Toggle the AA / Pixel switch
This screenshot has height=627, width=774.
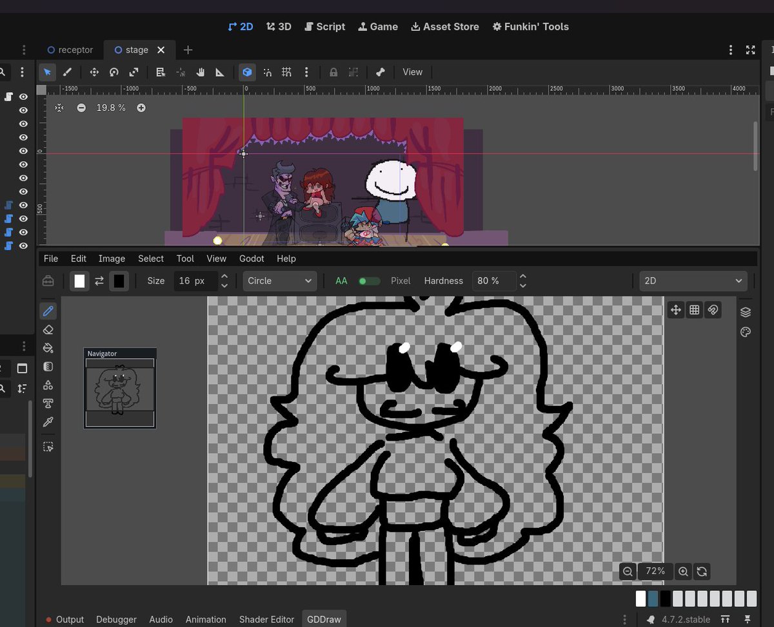point(370,281)
